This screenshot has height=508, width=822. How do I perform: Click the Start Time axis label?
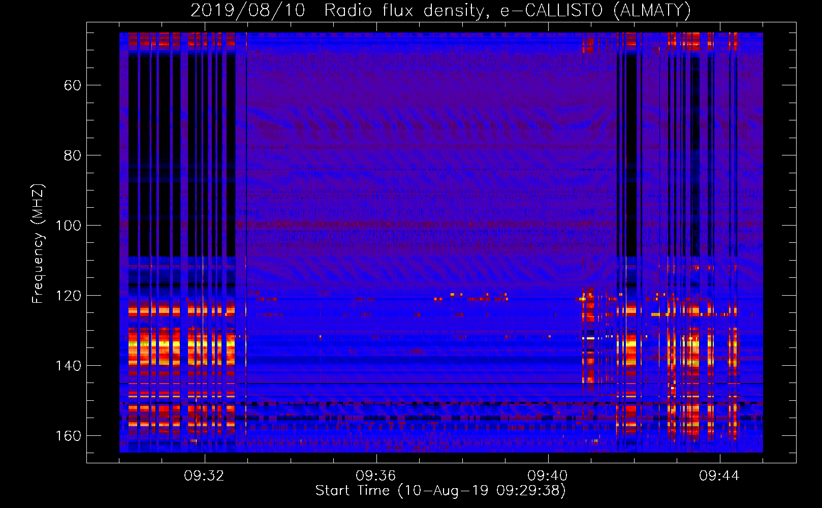(x=440, y=491)
